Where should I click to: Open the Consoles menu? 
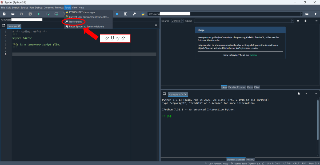click(x=49, y=7)
